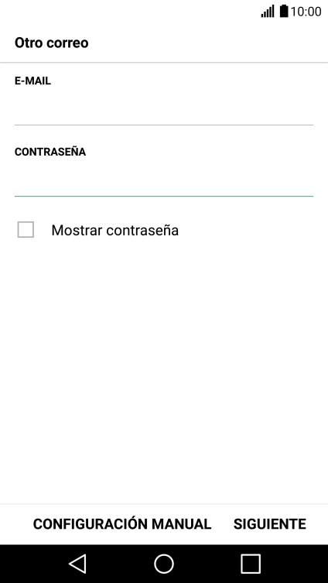Viewport: 328px width, 583px height.
Task: Tap the recent apps square button
Action: 251,564
